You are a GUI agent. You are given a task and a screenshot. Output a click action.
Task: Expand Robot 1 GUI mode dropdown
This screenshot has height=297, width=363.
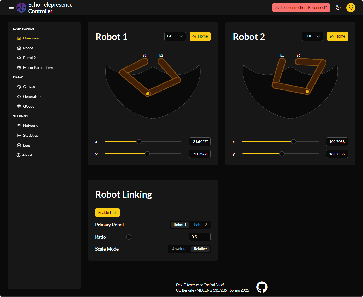(175, 36)
